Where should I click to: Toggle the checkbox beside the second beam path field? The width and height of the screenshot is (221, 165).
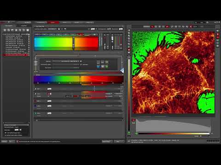(x=81, y=65)
